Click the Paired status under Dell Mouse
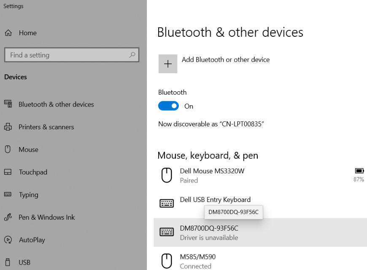 click(189, 180)
